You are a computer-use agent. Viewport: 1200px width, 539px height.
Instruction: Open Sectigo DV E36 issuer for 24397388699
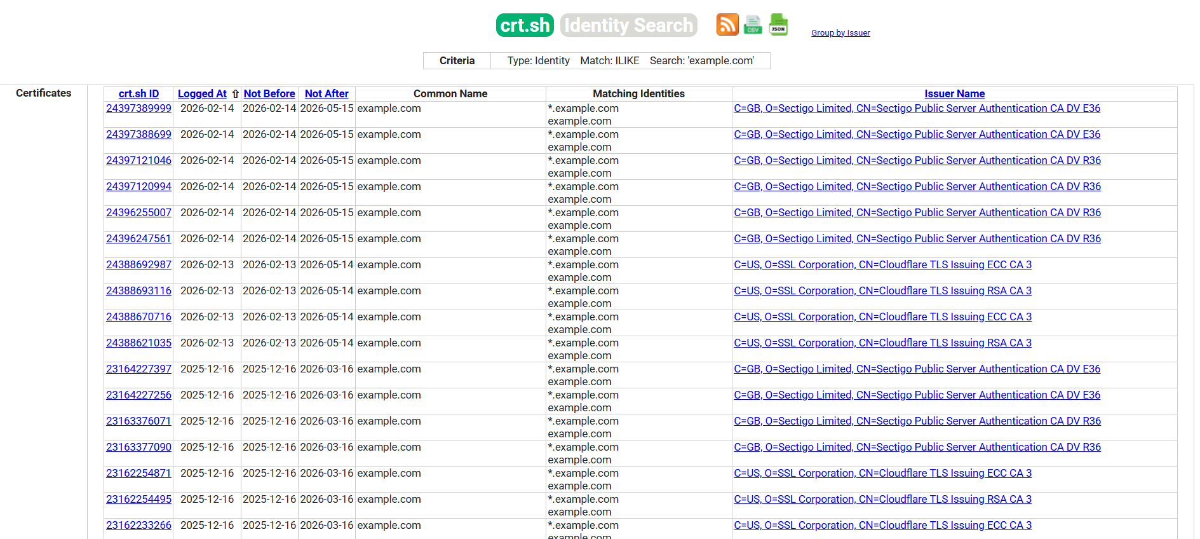point(917,134)
